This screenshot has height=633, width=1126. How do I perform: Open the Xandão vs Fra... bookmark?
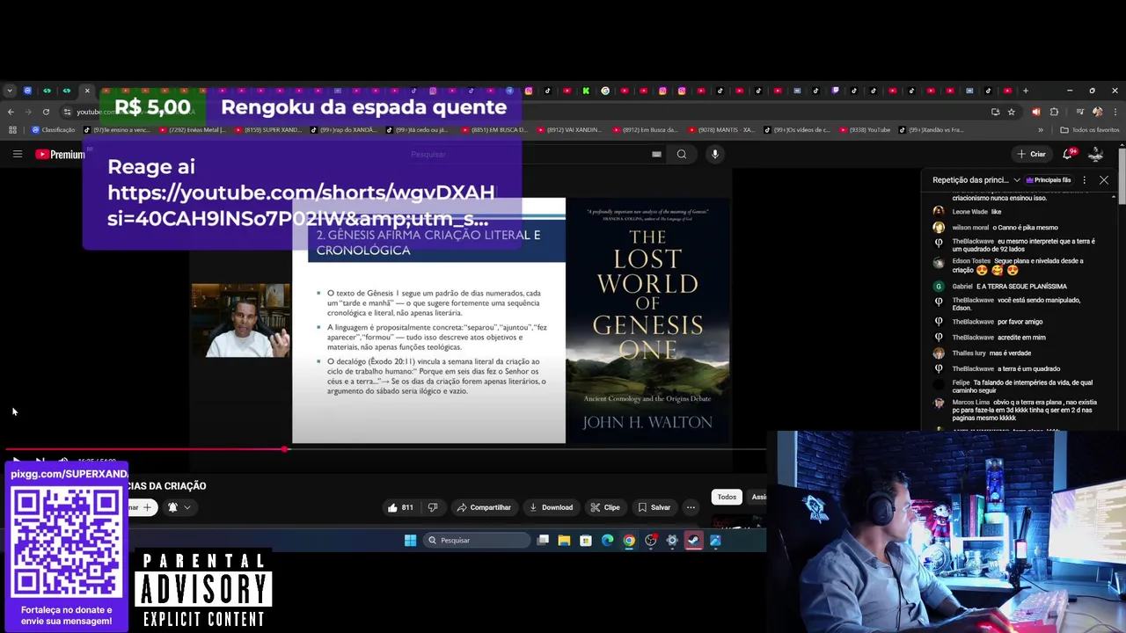pos(932,130)
